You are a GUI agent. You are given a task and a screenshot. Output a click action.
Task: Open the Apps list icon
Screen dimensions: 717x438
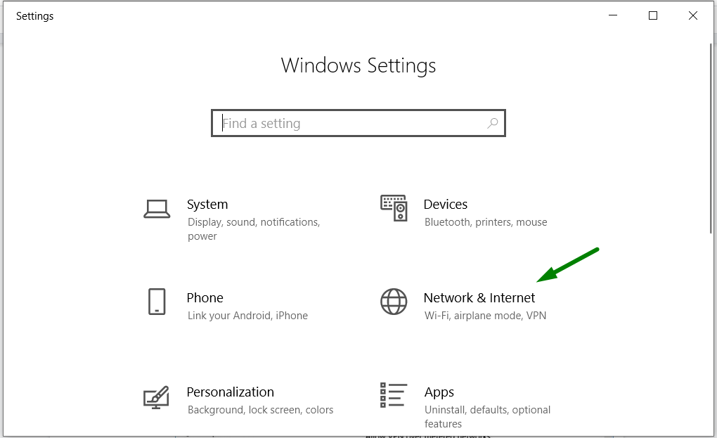pos(394,395)
